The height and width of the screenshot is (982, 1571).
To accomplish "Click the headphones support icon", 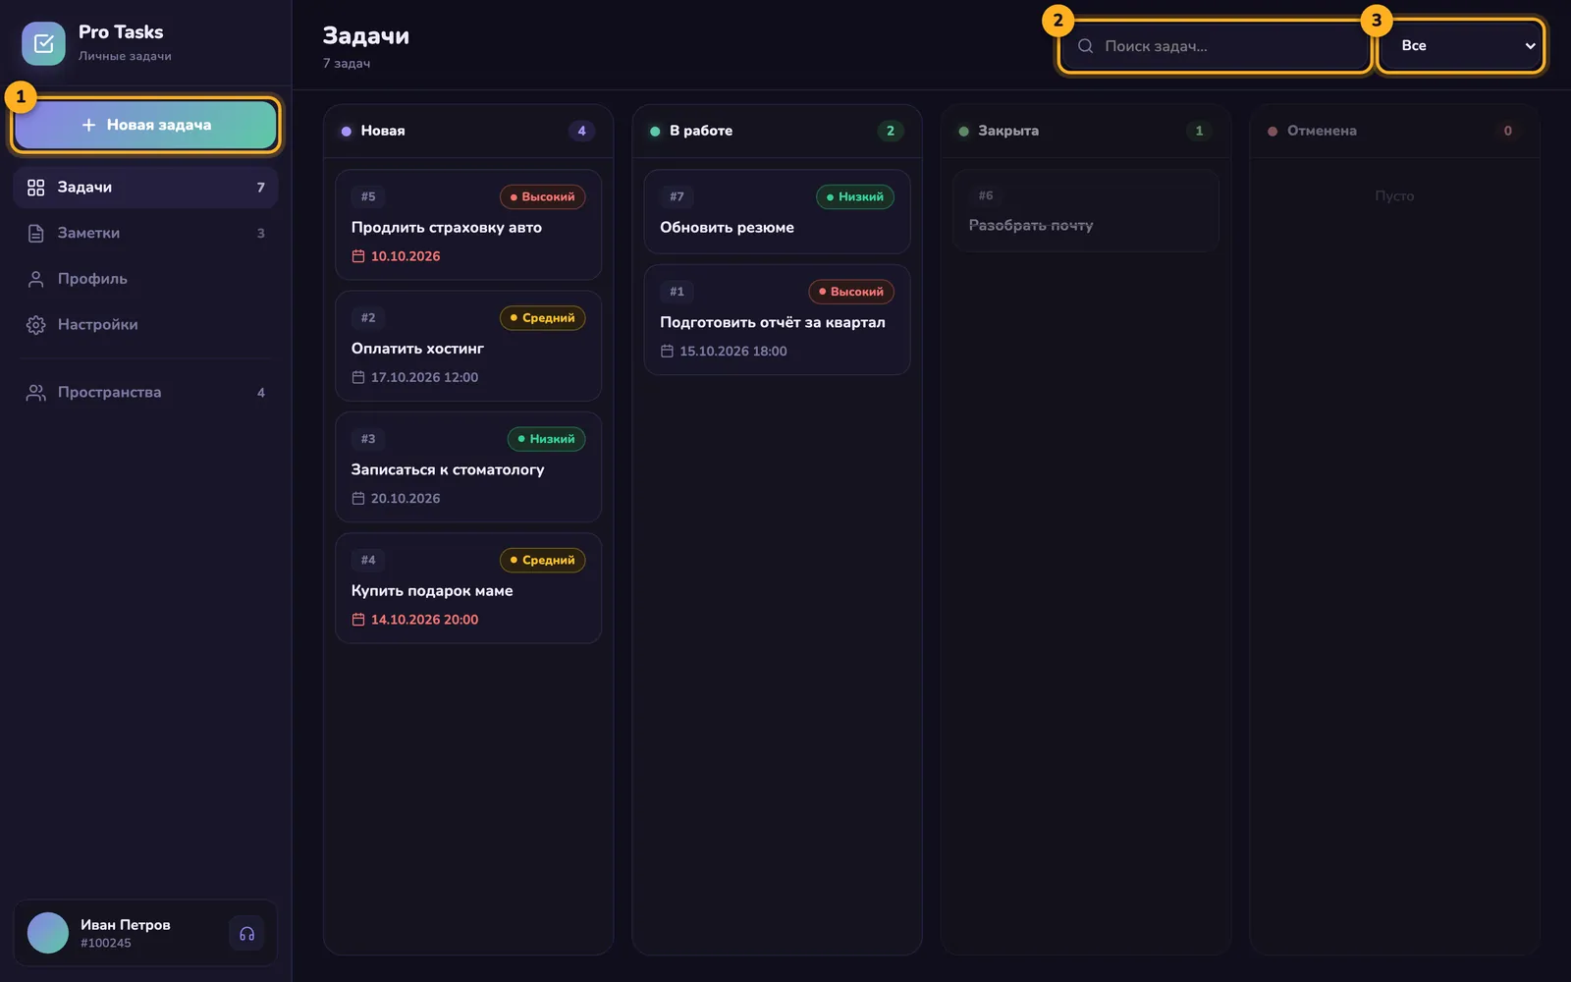I will pyautogui.click(x=246, y=933).
